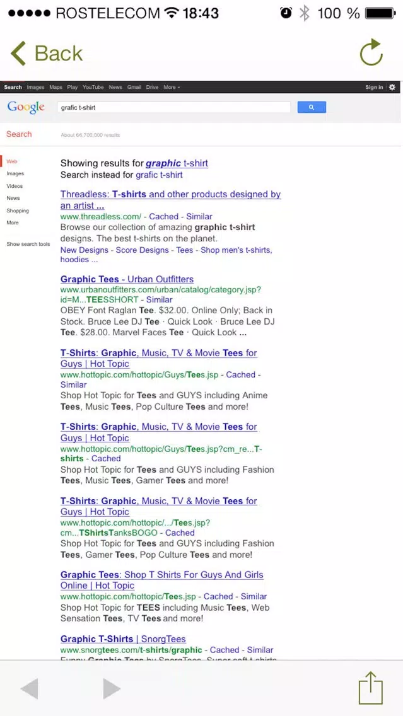Open Cached link after T-shirts green URL

tap(106, 458)
